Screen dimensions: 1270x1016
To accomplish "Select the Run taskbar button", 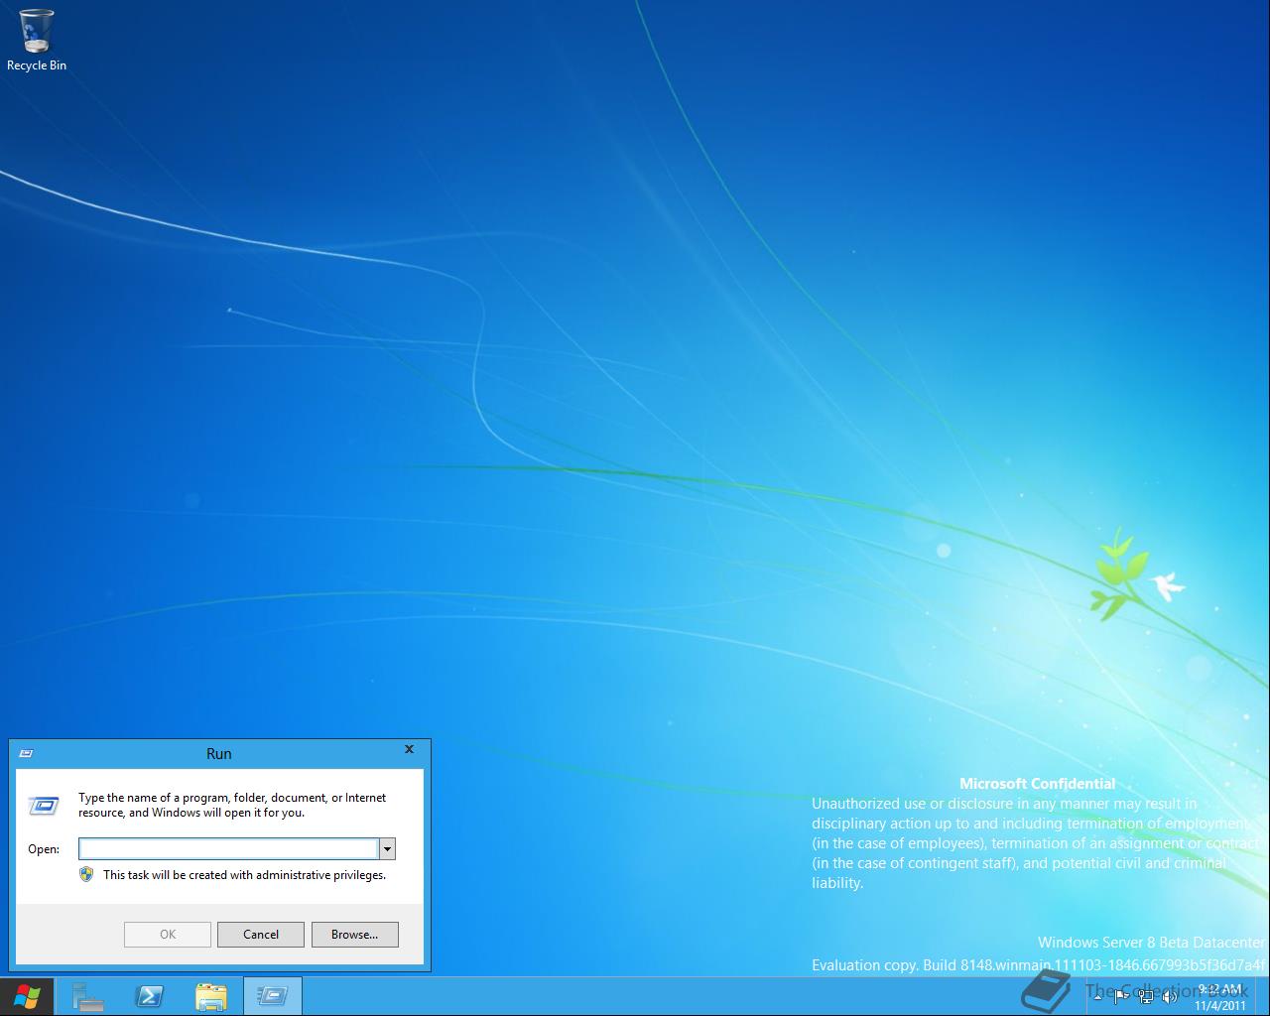I will tap(273, 996).
